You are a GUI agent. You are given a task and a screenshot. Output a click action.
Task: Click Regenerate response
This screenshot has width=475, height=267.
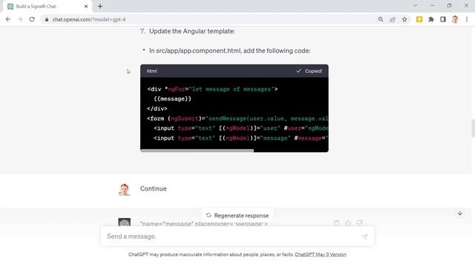tap(237, 216)
